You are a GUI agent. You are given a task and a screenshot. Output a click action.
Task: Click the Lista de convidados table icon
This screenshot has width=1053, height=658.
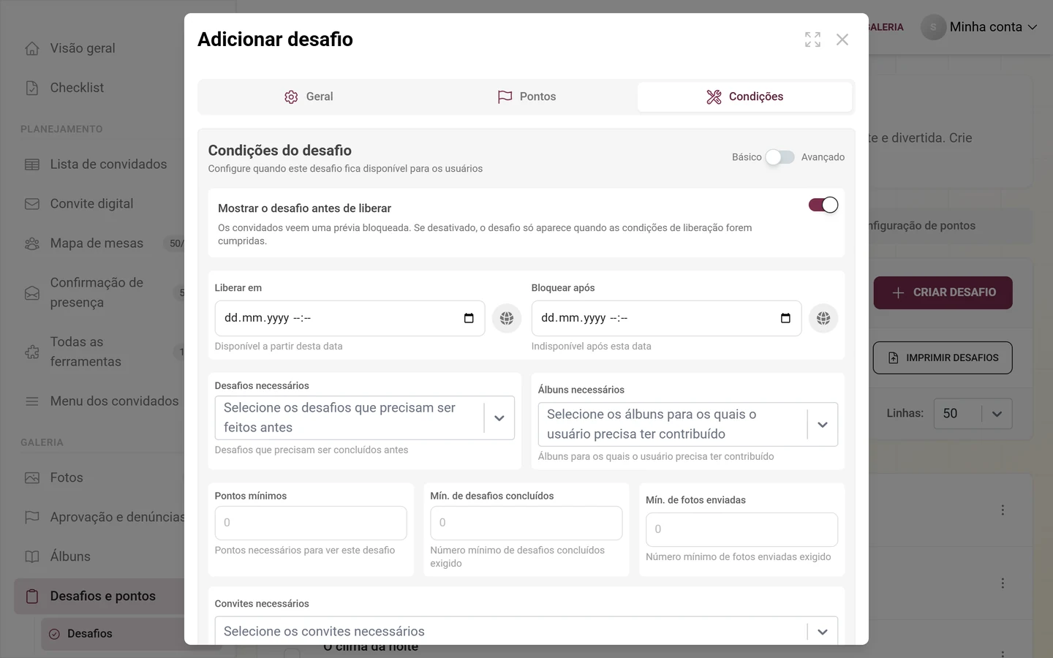(32, 164)
